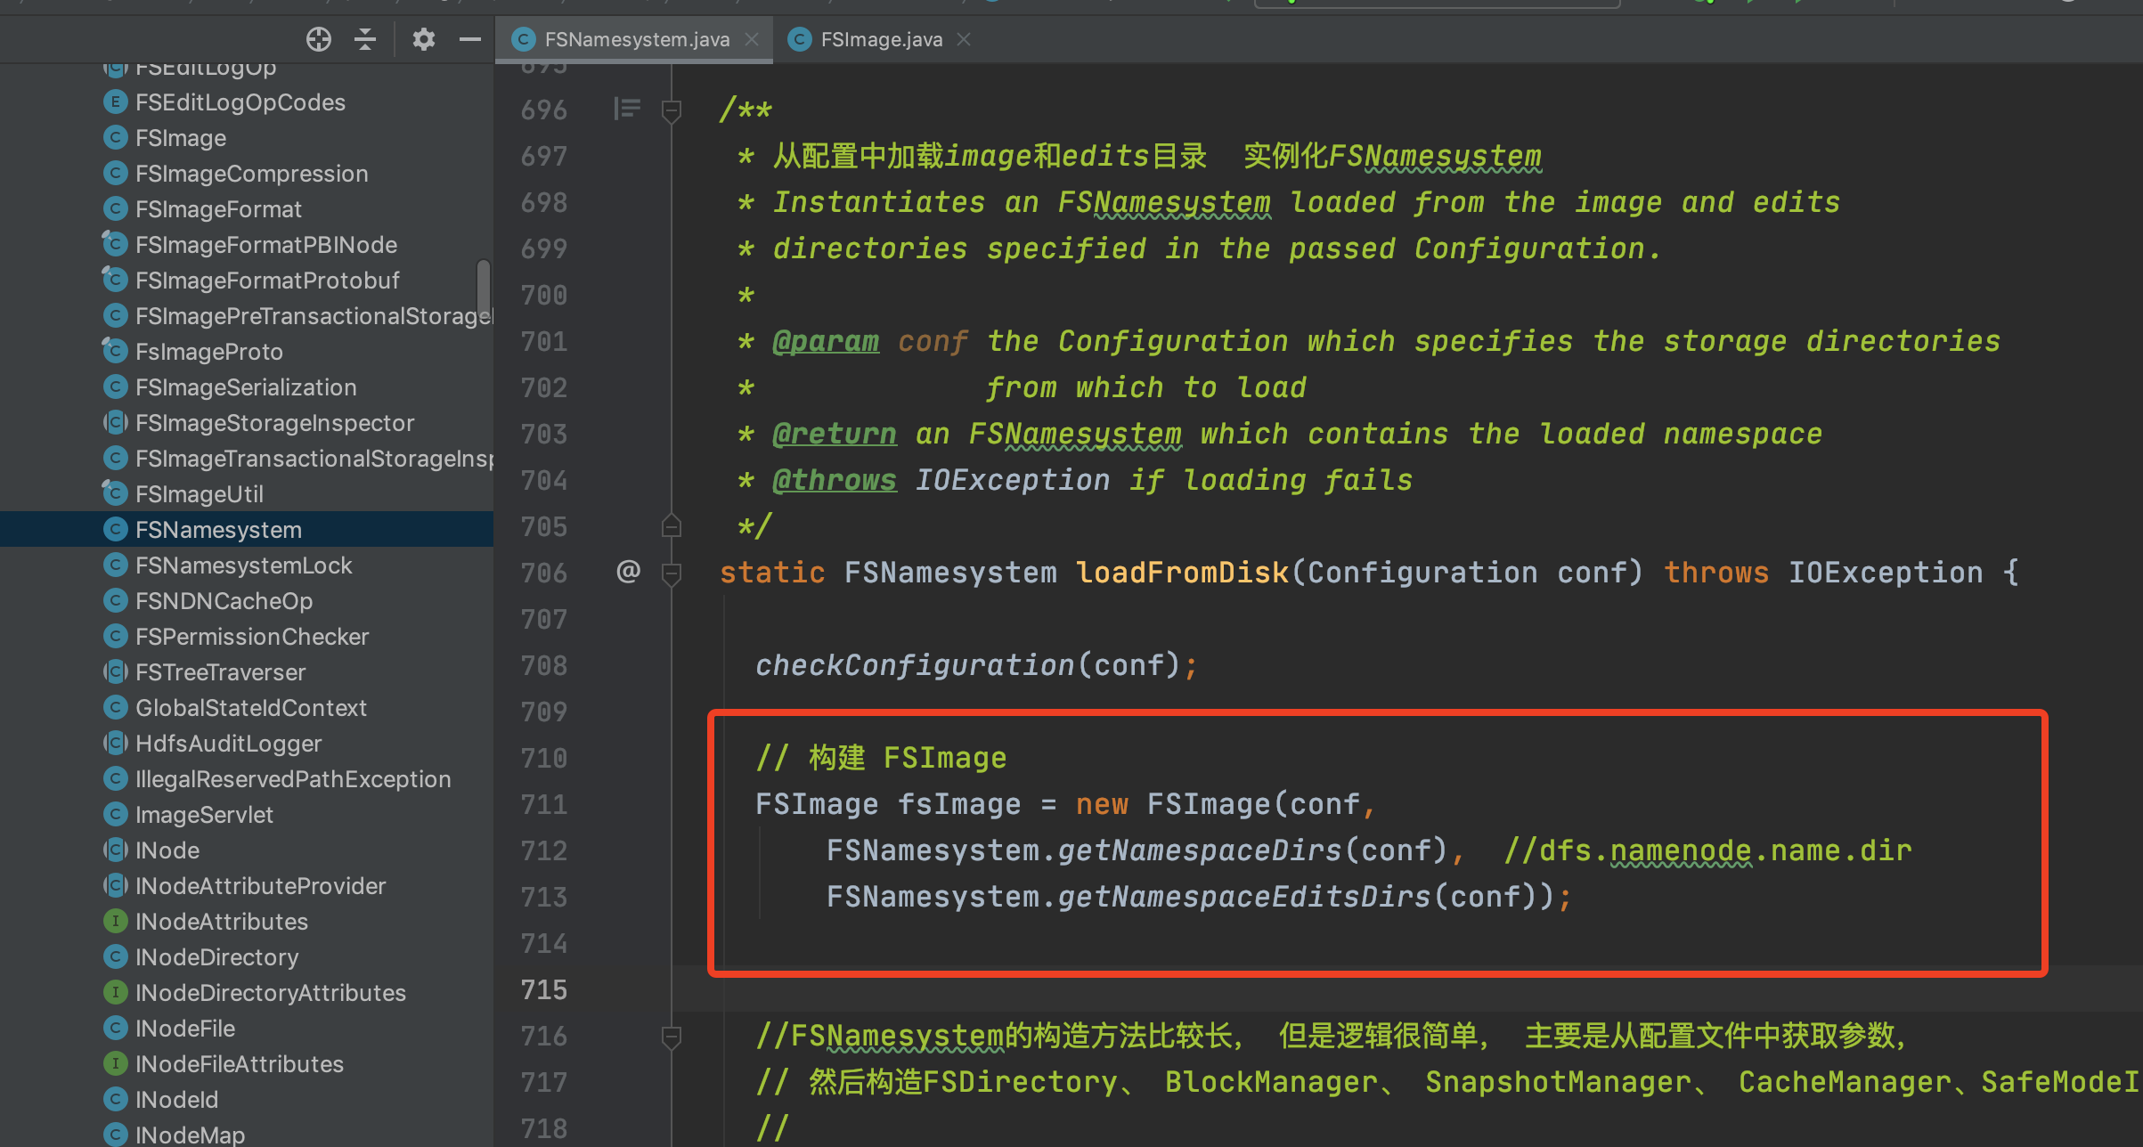Click the @param link in the comment
The height and width of the screenshot is (1147, 2143).
[x=825, y=341]
